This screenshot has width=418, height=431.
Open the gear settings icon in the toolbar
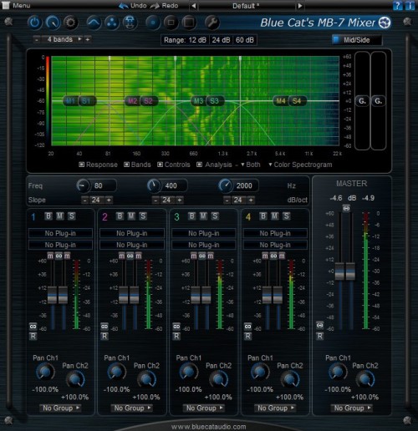point(70,23)
